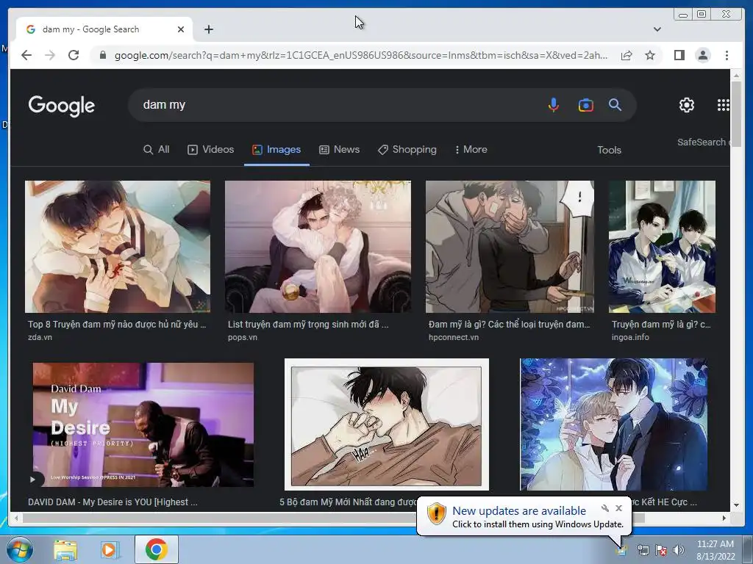Click the ingoa.info source text
The width and height of the screenshot is (753, 564).
[630, 337]
